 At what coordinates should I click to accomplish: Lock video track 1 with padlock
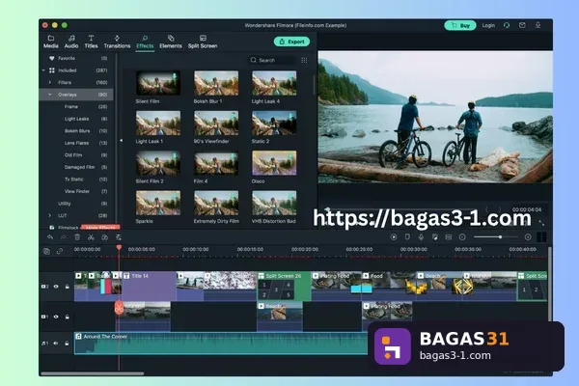[67, 317]
